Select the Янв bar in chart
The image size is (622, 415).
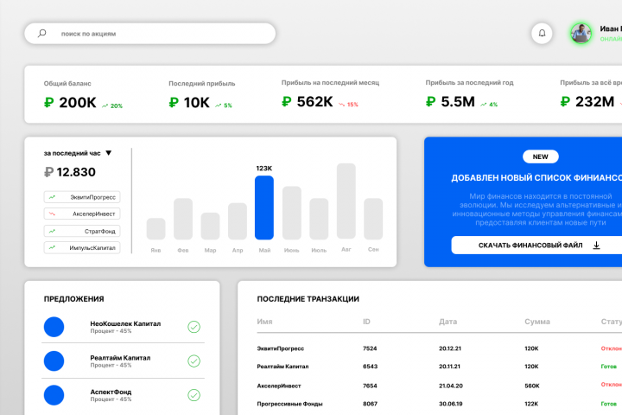tap(155, 229)
